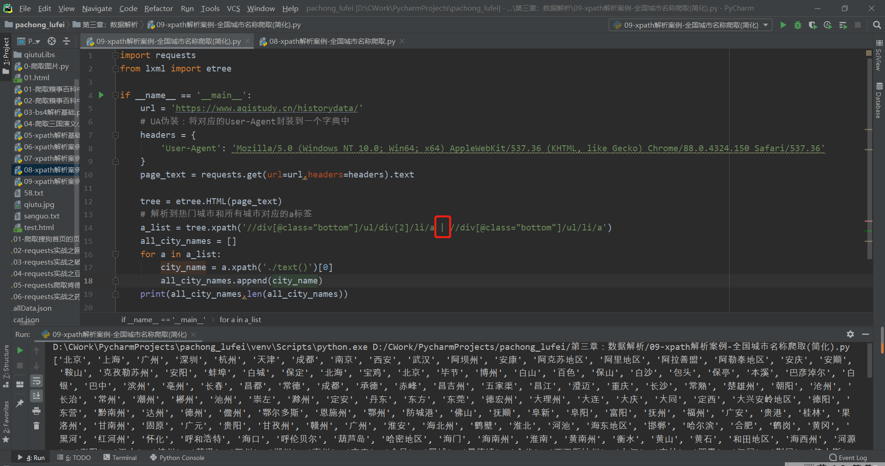Click the aqistudy URL string on line 5

(x=267, y=108)
